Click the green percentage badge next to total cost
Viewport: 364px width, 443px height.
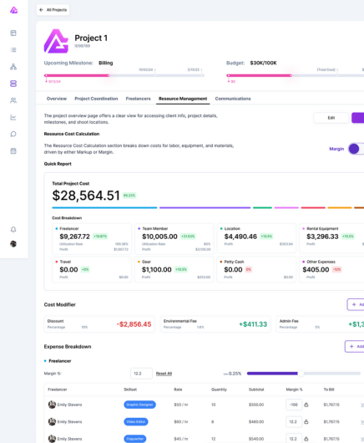[x=129, y=196]
